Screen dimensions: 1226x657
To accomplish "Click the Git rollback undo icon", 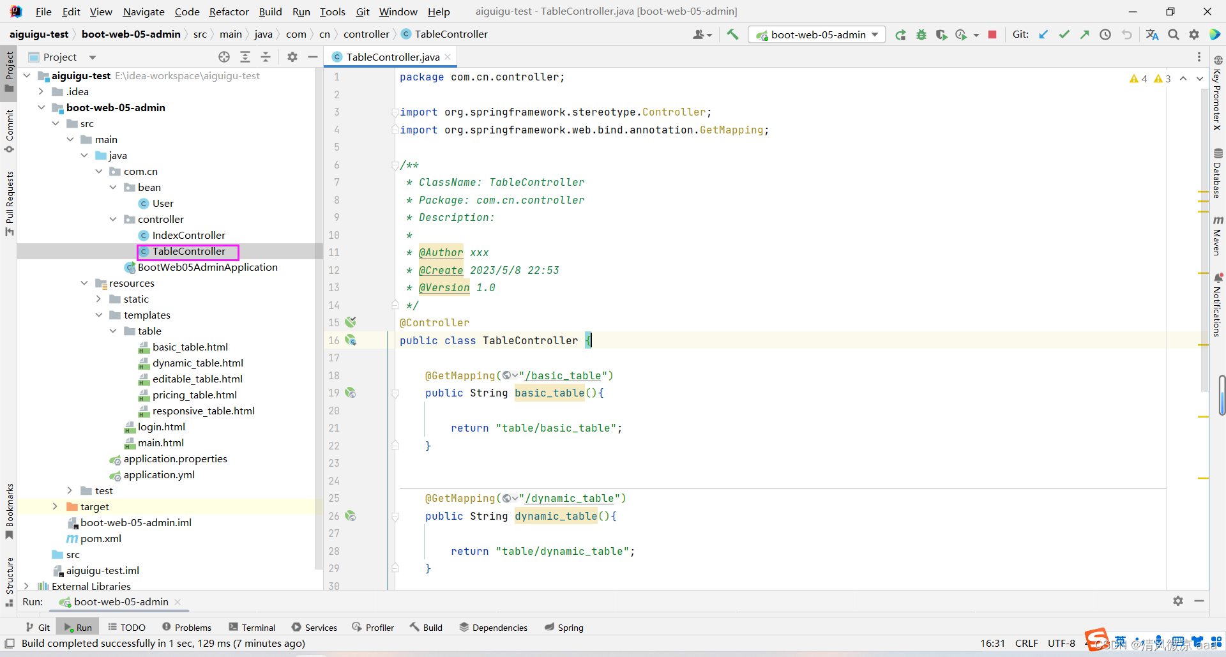I will pos(1126,34).
